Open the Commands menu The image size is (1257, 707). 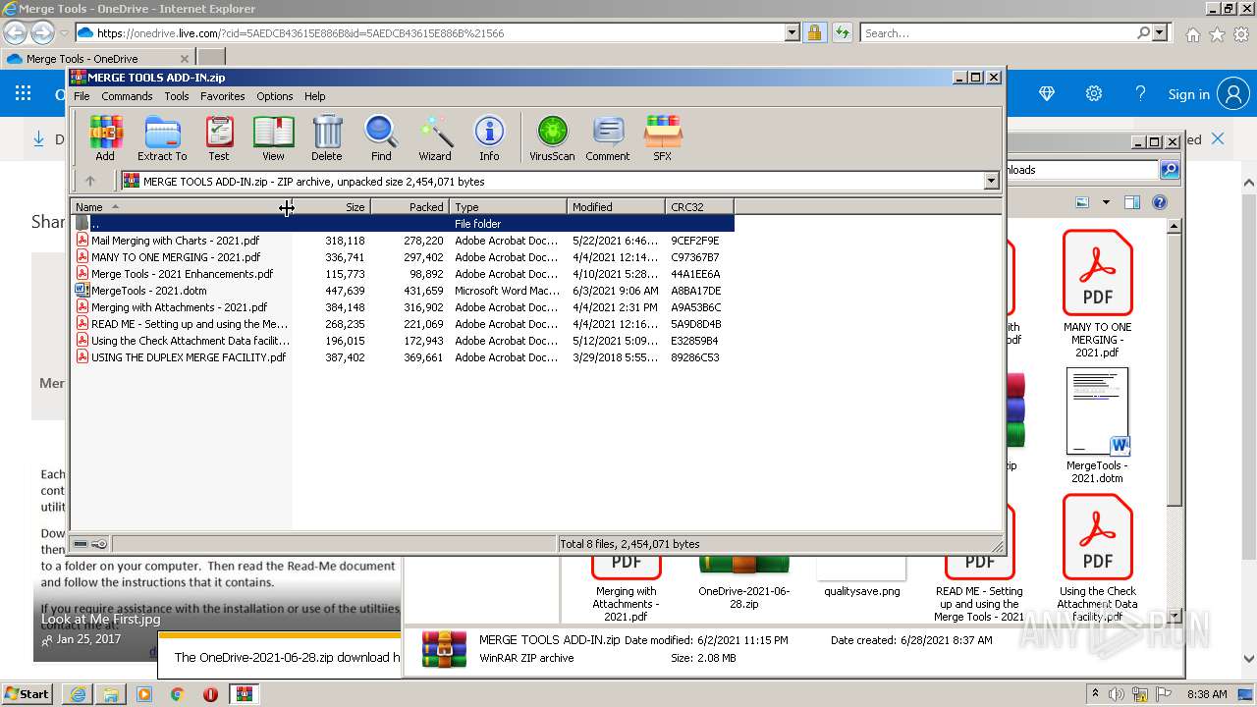[127, 96]
